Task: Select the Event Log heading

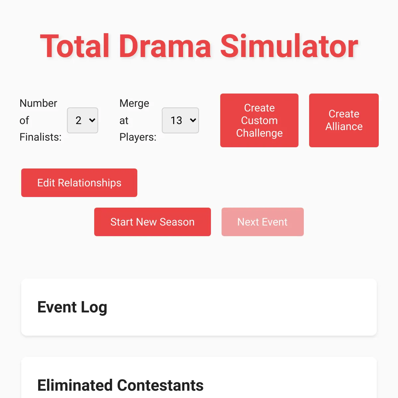Action: click(x=72, y=307)
